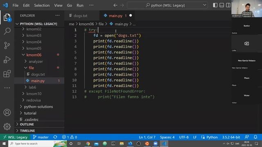Open the Run and Debug view
This screenshot has height=147, width=262.
click(x=7, y=60)
